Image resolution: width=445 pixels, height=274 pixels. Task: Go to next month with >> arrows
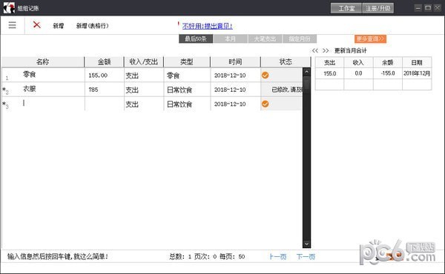(x=326, y=50)
